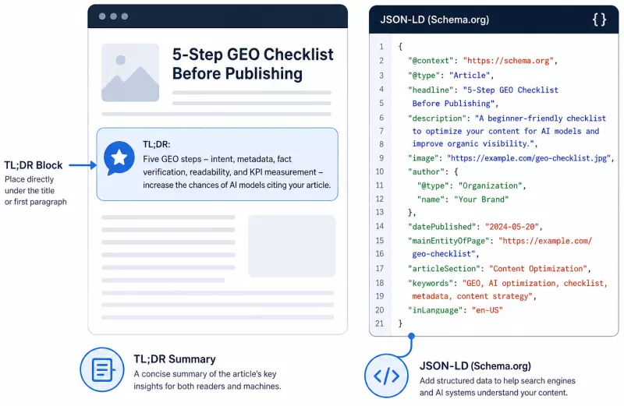
Task: Click the image placeholder thumbnail in article mockup
Action: point(130,72)
